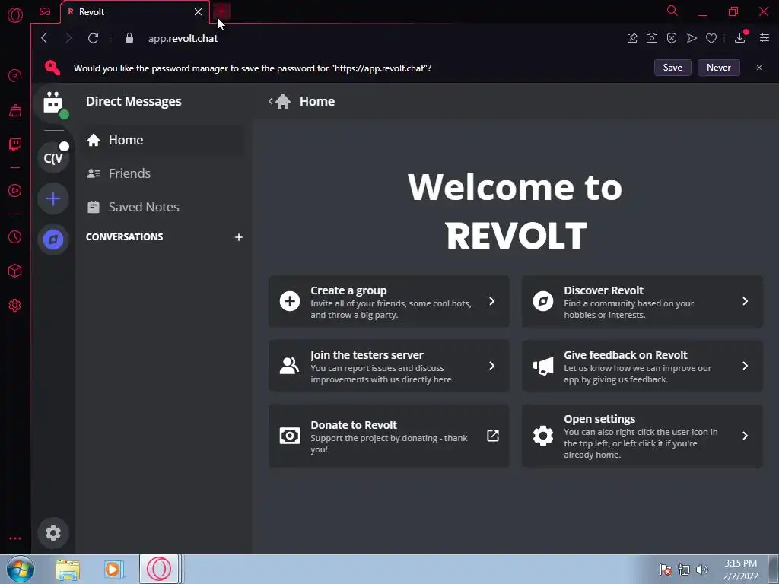Open Easy Setup panel icon
This screenshot has height=584, width=779.
coord(765,38)
